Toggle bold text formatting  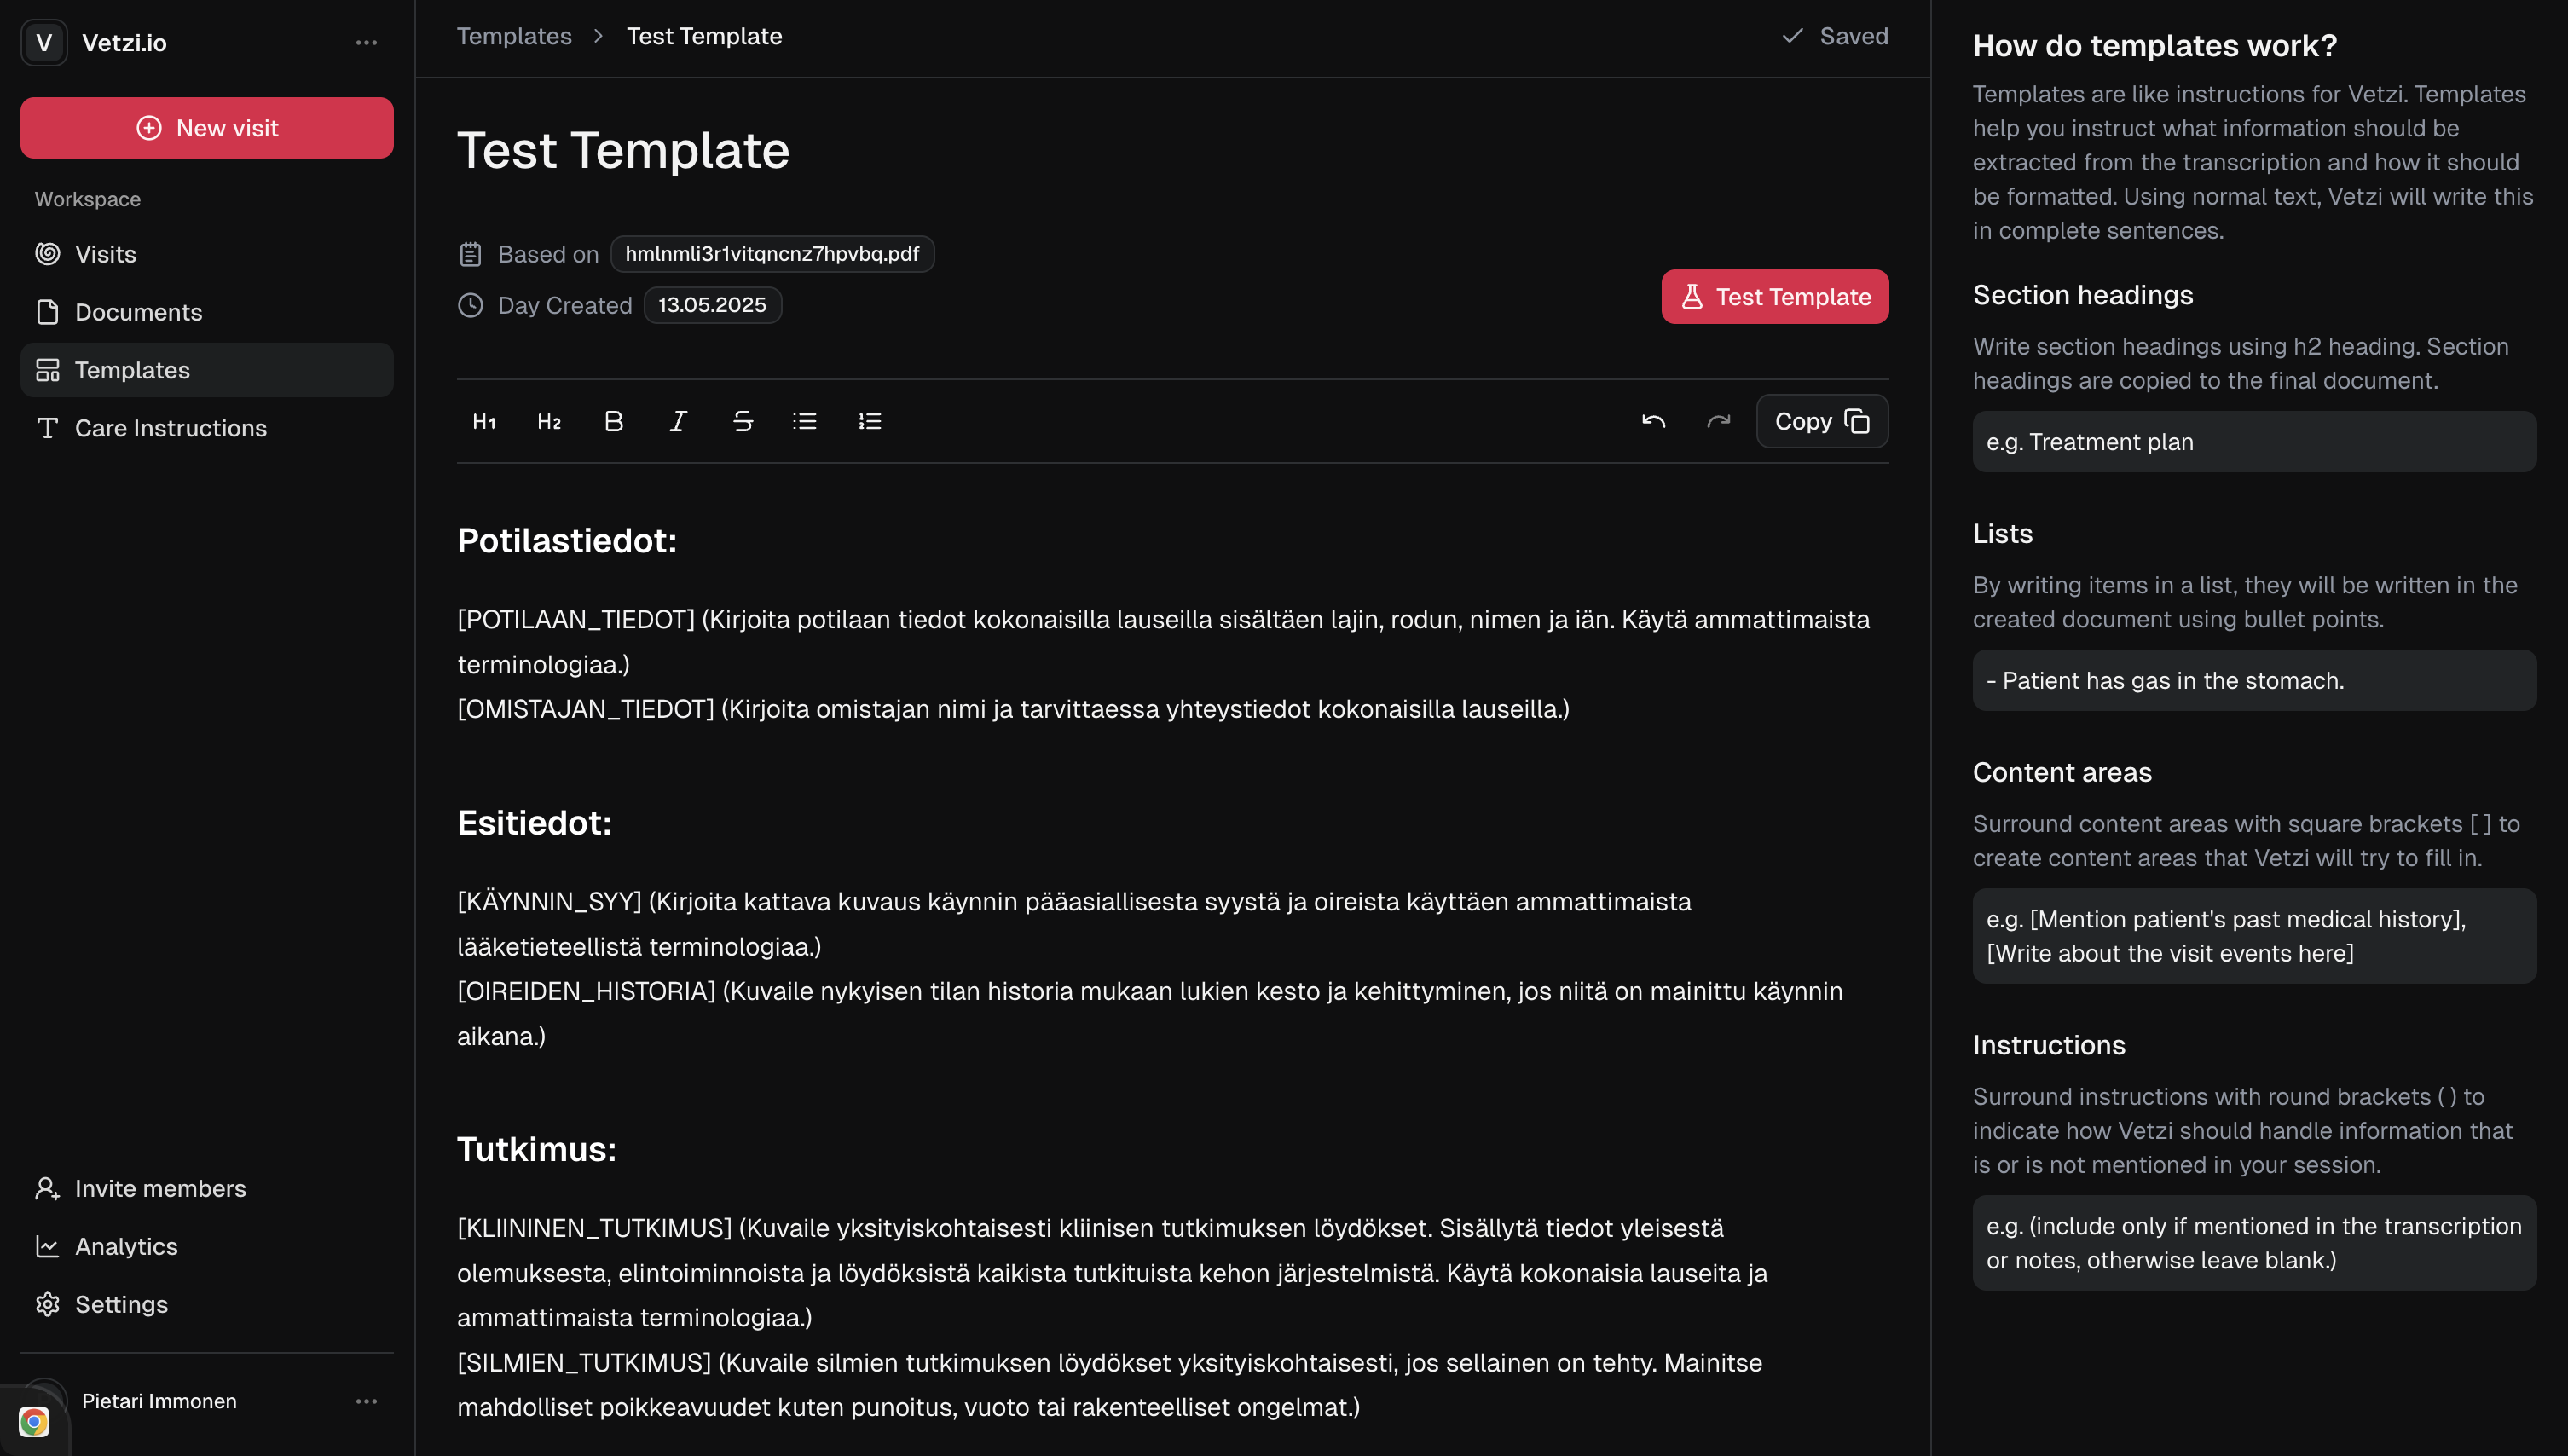tap(614, 421)
